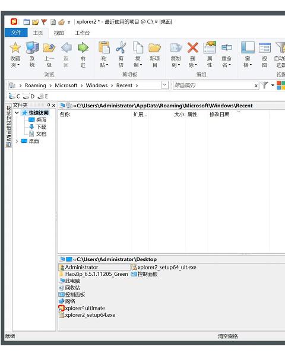Open the address bar dropdown
Viewport: 285px width, 356px height.
[165, 85]
